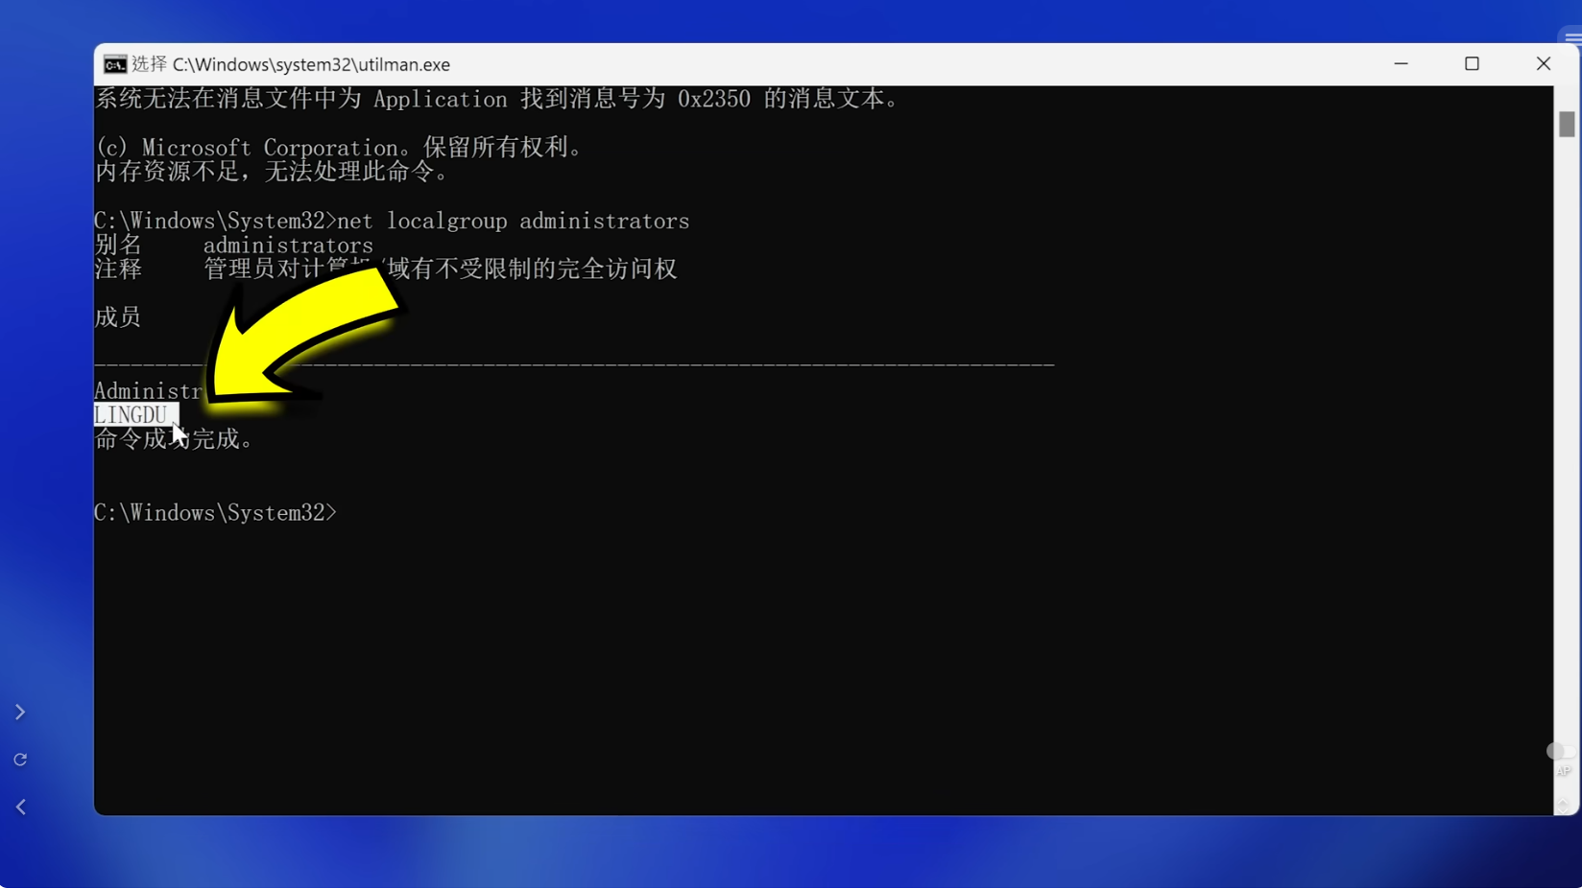Click the console's vertical scrollbar thumb
This screenshot has height=889, width=1582.
(1567, 124)
